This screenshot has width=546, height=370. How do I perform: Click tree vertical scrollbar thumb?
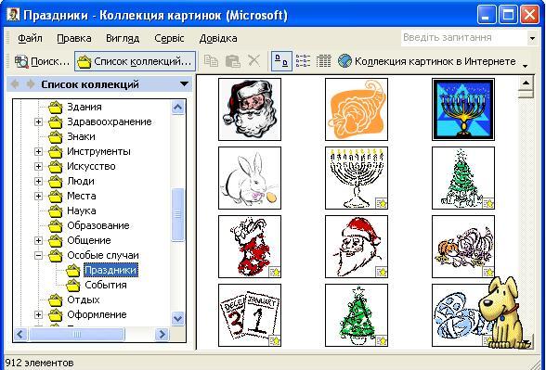pyautogui.click(x=177, y=214)
